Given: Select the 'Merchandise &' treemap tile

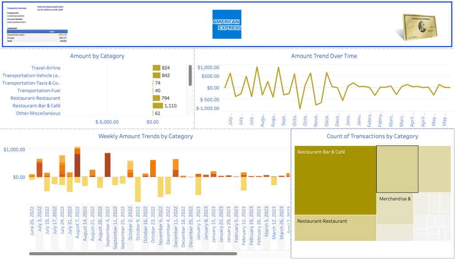Looking at the screenshot, I should [x=395, y=209].
